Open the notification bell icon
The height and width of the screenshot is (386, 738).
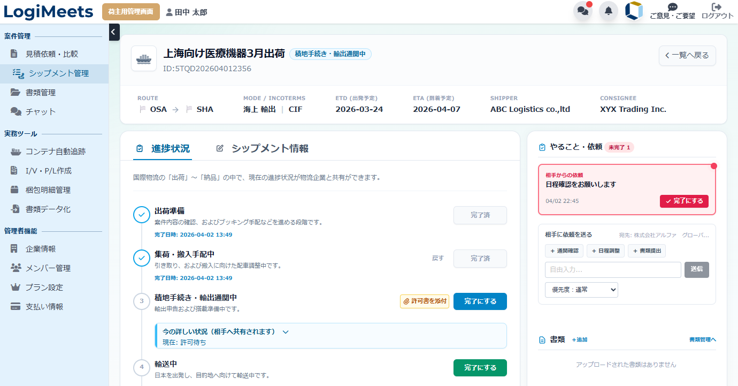click(x=609, y=11)
